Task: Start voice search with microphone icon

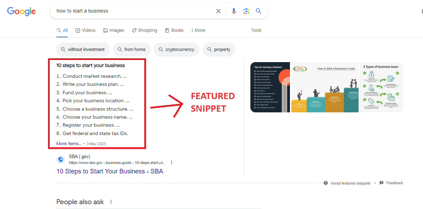Action: (234, 11)
